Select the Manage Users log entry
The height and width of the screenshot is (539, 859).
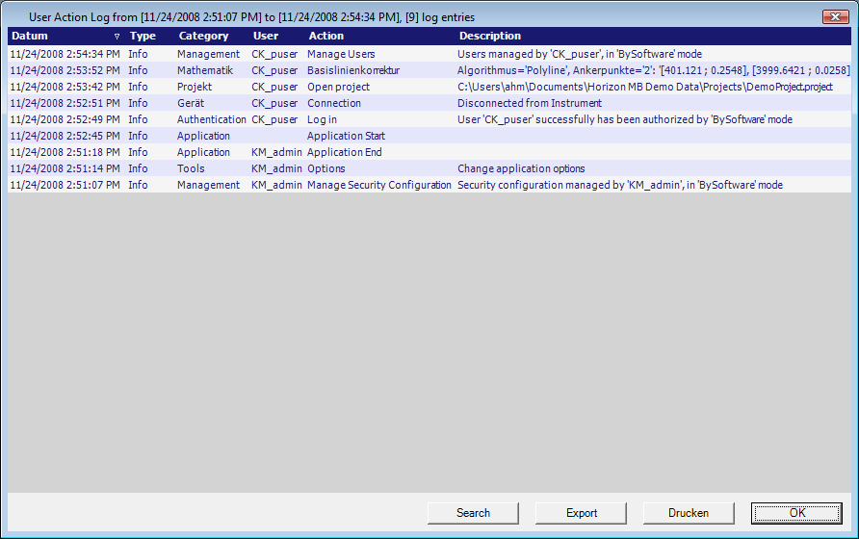[341, 54]
